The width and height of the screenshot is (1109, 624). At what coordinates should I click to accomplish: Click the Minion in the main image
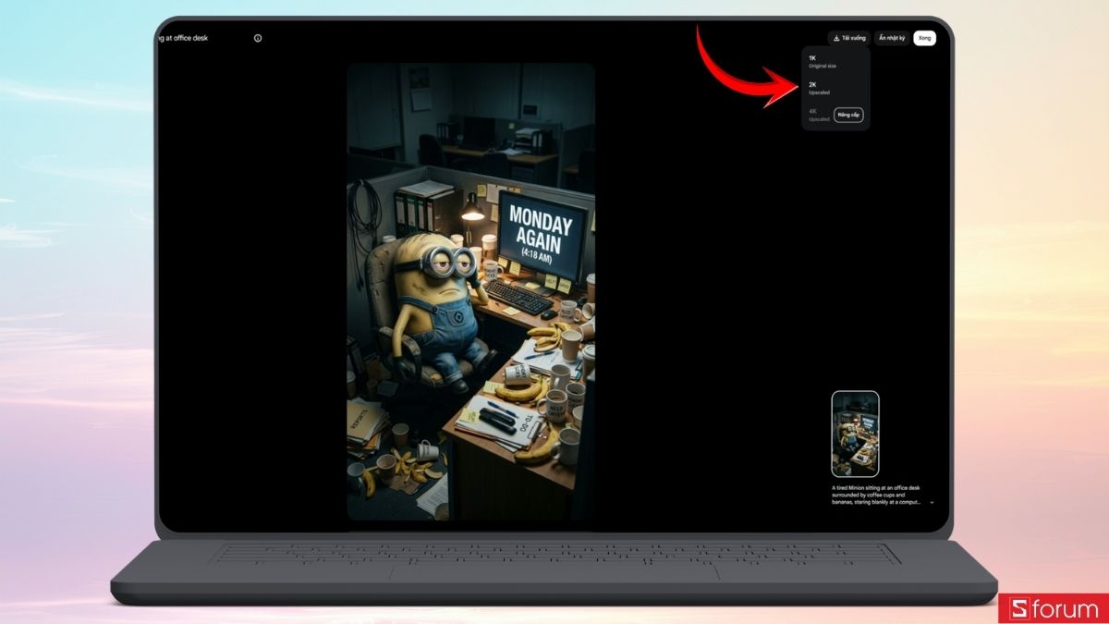[431, 305]
